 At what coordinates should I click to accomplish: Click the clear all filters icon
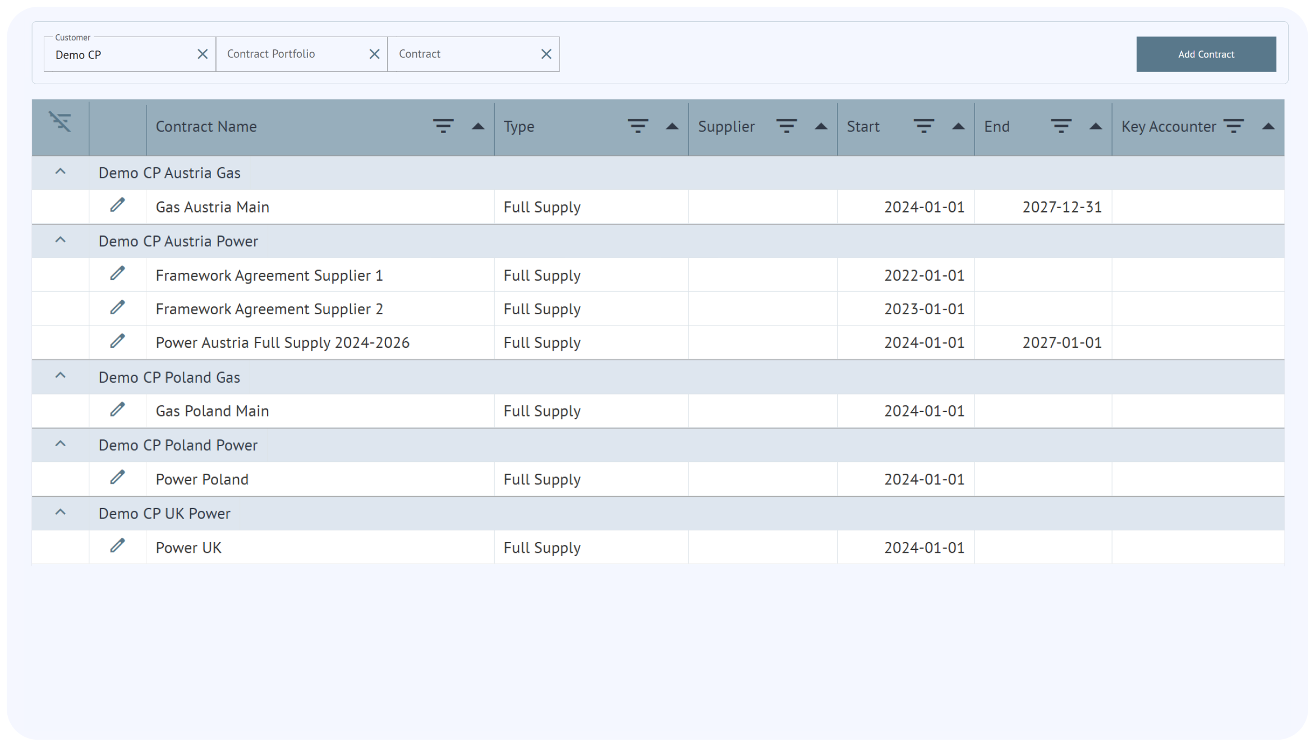click(x=60, y=121)
